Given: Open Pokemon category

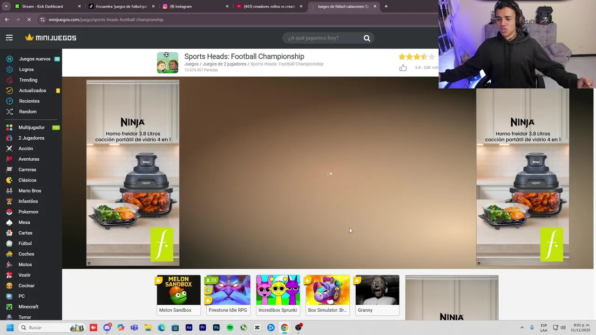Looking at the screenshot, I should point(28,212).
